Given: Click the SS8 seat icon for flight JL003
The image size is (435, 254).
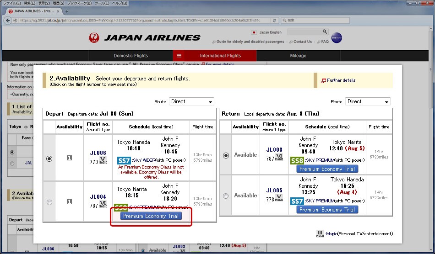Looking at the screenshot, I should (296, 160).
